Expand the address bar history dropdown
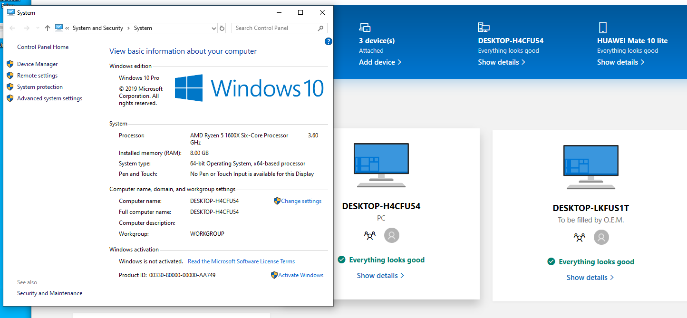 pyautogui.click(x=213, y=29)
